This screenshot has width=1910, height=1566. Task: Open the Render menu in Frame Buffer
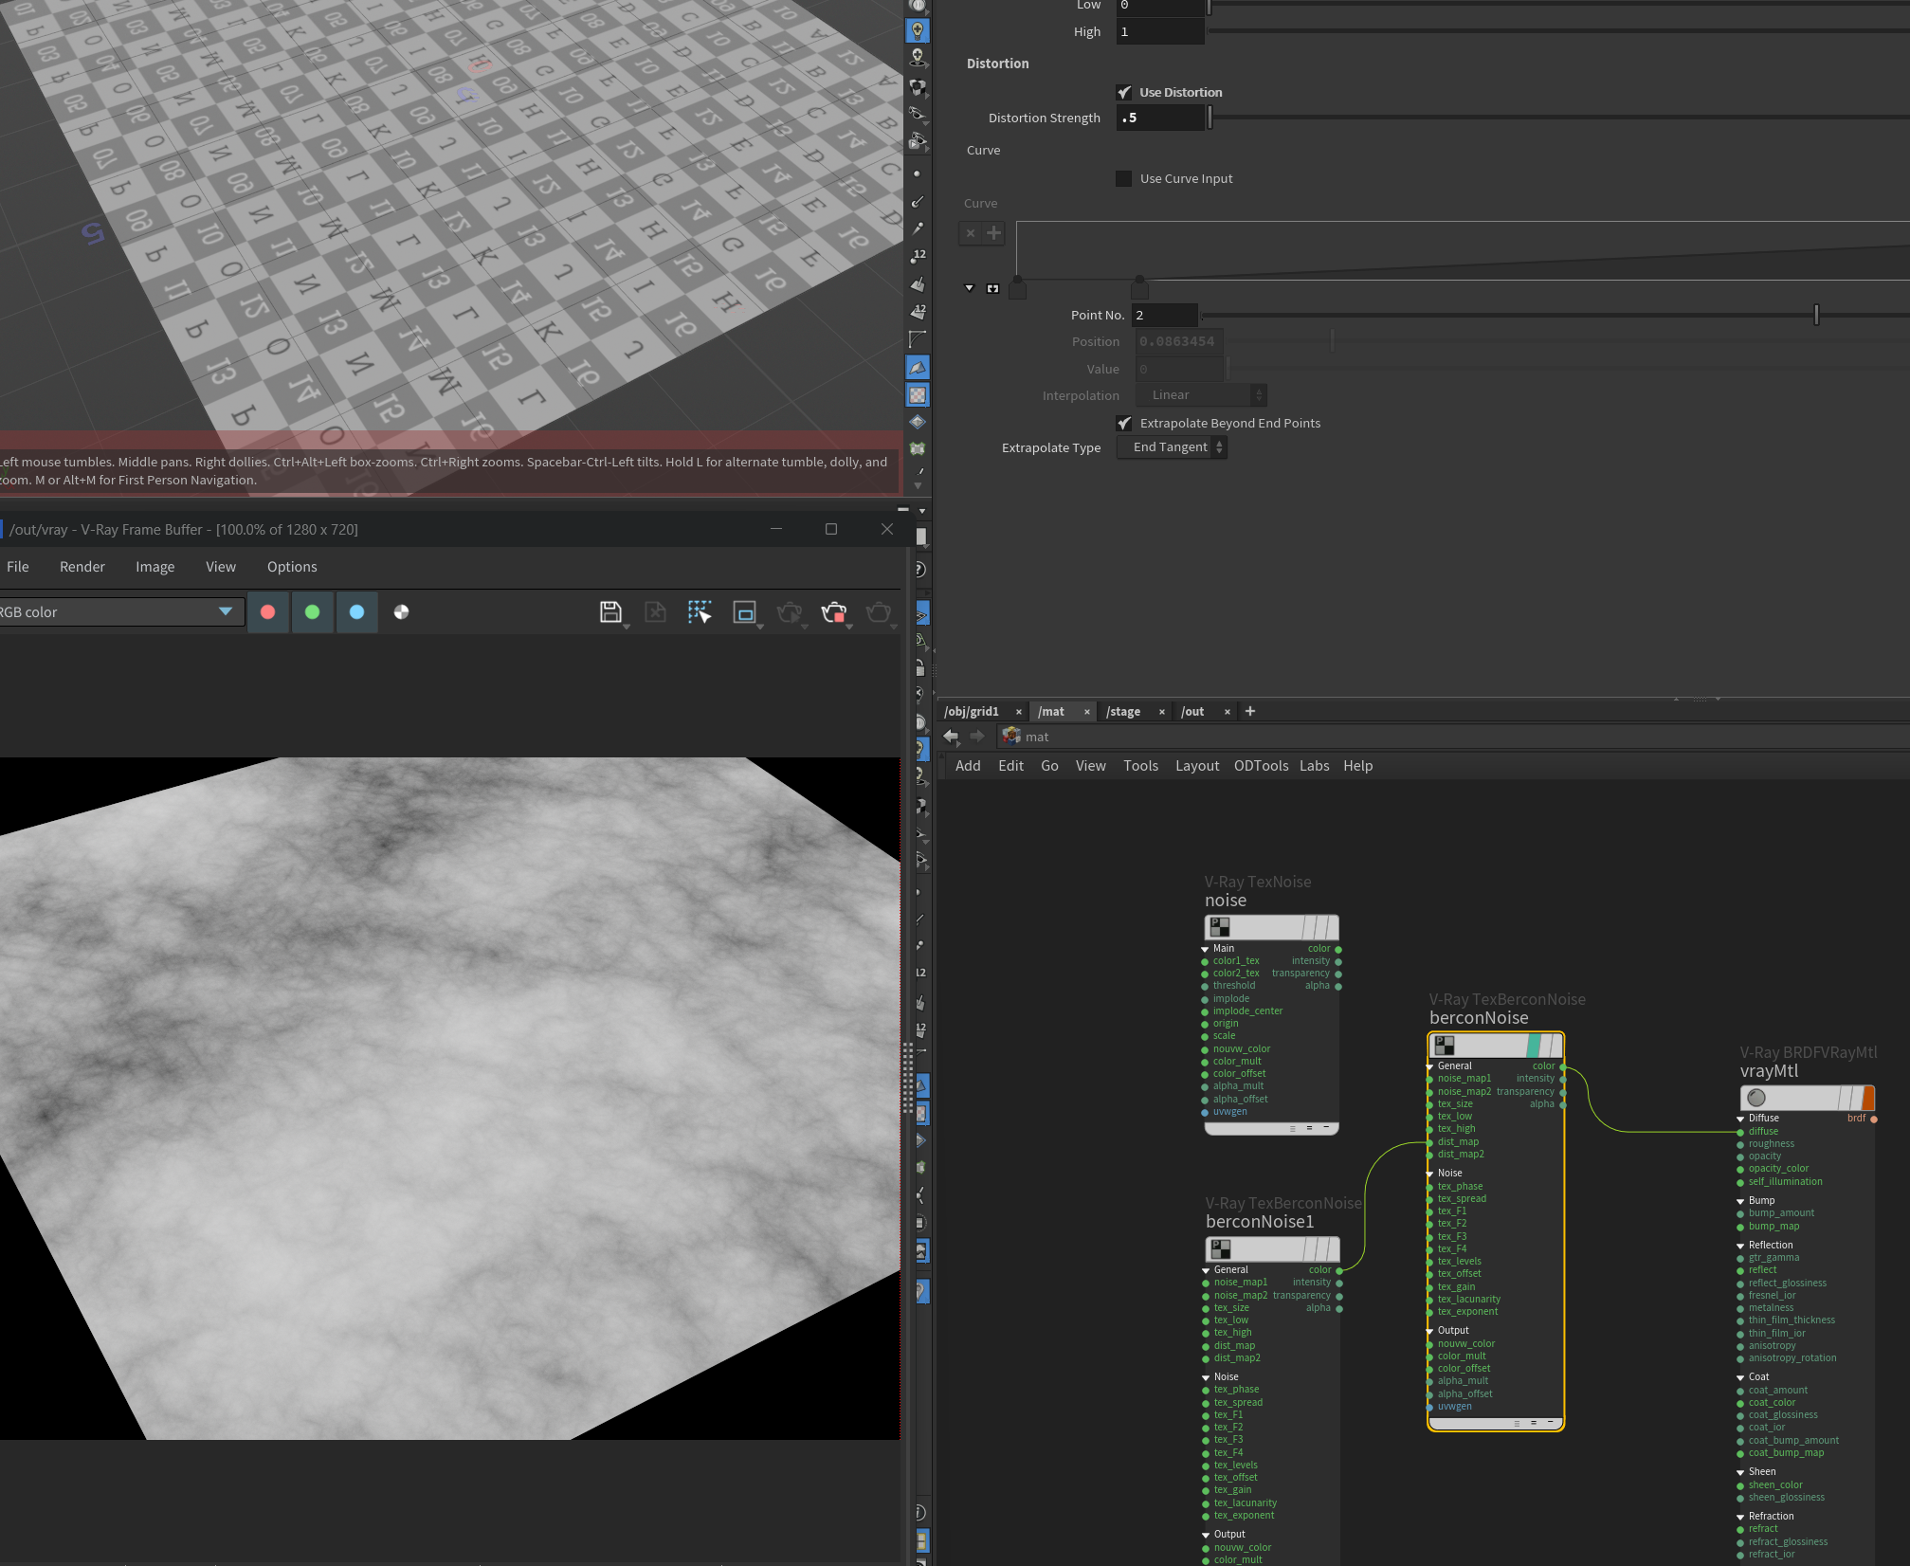click(x=82, y=567)
